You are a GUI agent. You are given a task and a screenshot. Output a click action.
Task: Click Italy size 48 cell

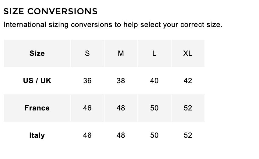coord(121,135)
